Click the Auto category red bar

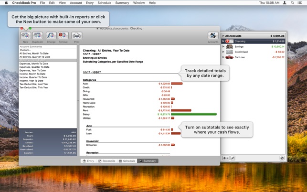177,84
